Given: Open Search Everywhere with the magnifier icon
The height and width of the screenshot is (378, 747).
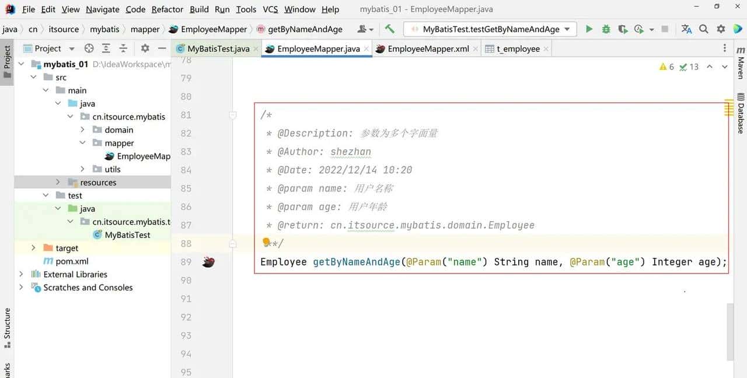Looking at the screenshot, I should click(x=703, y=28).
